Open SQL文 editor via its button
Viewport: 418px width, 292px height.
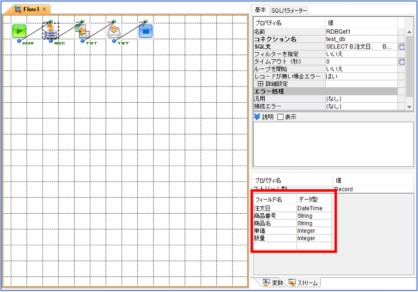401,46
